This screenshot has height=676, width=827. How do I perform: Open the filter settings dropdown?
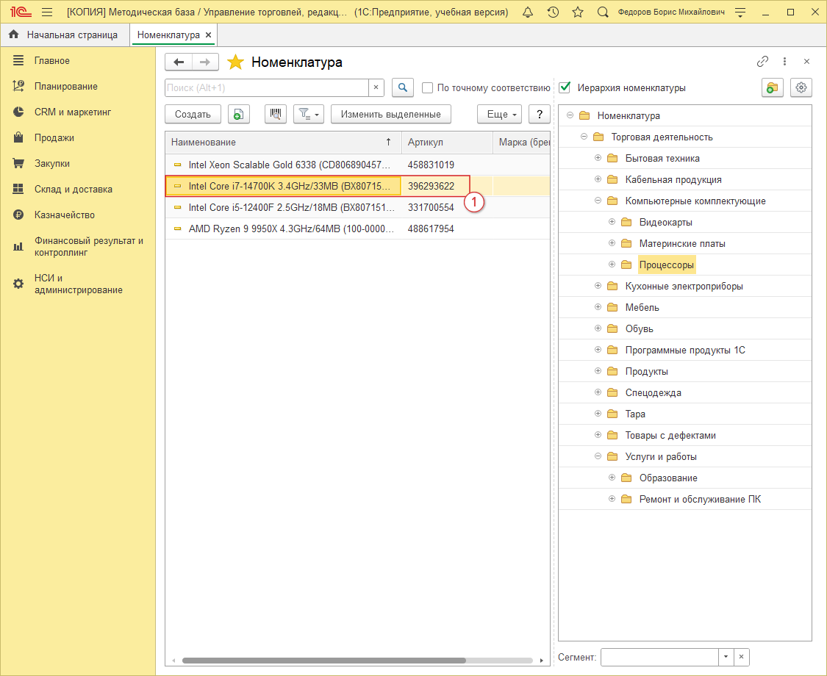point(309,114)
